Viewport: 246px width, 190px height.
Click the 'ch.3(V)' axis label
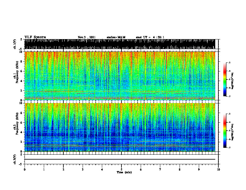[x=15, y=159]
